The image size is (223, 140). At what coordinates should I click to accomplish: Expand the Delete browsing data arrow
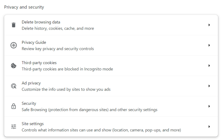click(x=209, y=25)
